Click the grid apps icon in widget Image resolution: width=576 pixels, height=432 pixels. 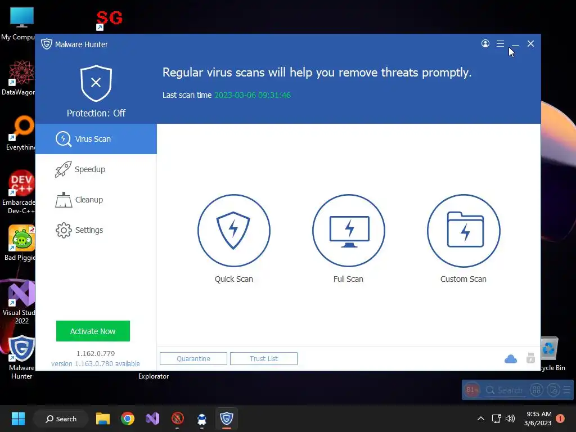[537, 390]
